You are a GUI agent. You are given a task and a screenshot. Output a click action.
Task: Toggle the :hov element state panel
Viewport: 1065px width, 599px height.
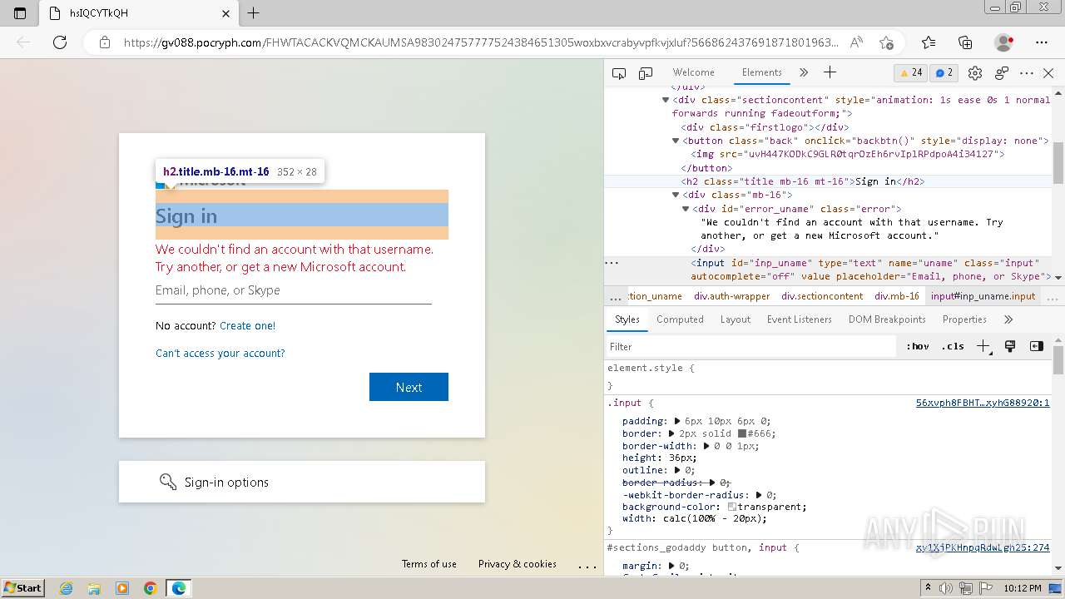[x=918, y=347]
